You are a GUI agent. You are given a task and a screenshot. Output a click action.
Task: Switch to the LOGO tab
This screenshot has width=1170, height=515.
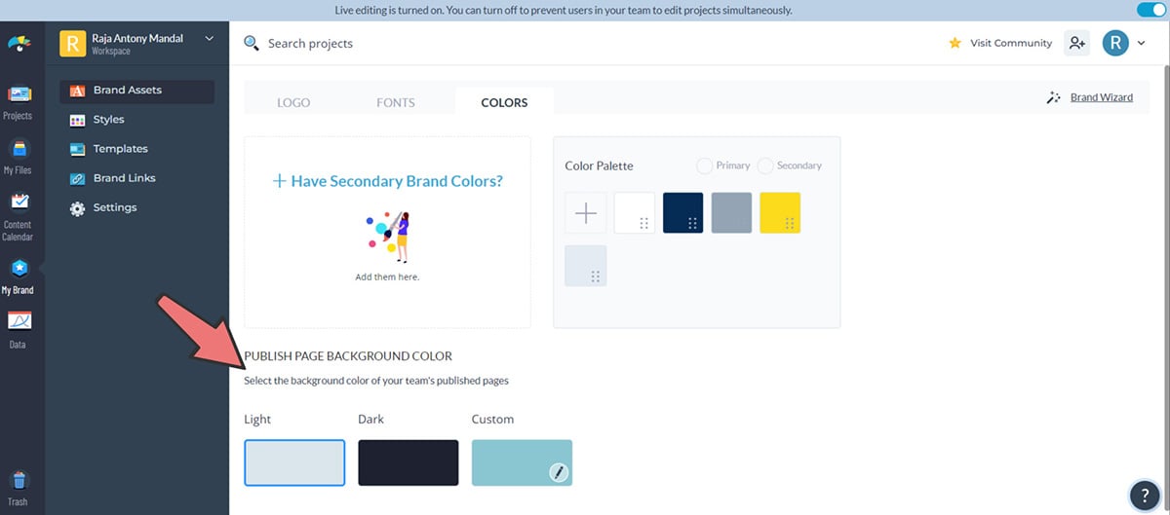point(293,102)
